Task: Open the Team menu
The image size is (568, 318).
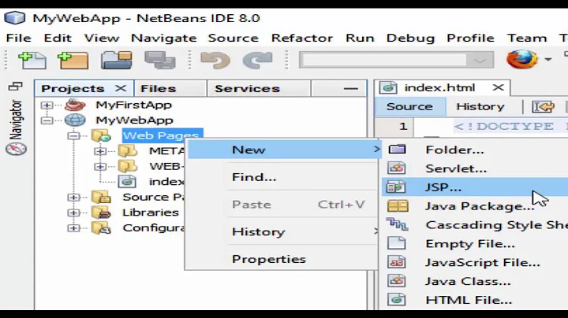Action: (x=527, y=38)
